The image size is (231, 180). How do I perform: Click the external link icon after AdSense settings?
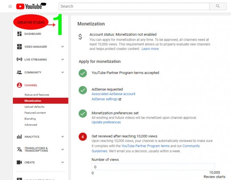(x=120, y=99)
